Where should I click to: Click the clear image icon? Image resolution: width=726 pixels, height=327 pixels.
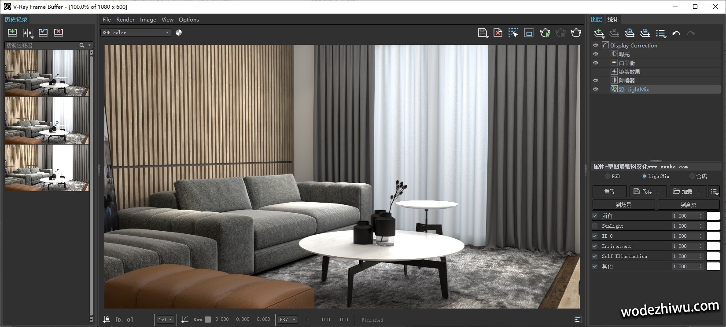(498, 33)
